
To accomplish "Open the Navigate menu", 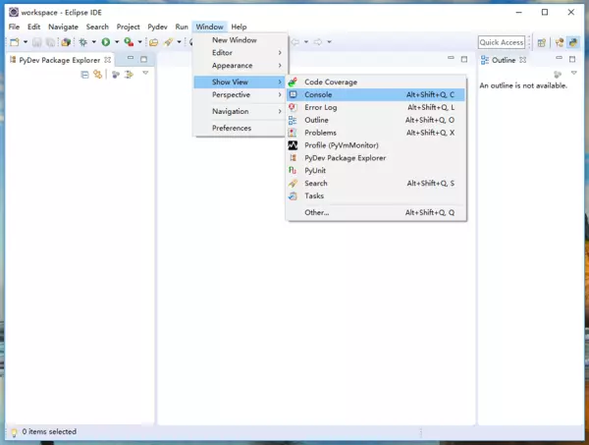I will 63,27.
